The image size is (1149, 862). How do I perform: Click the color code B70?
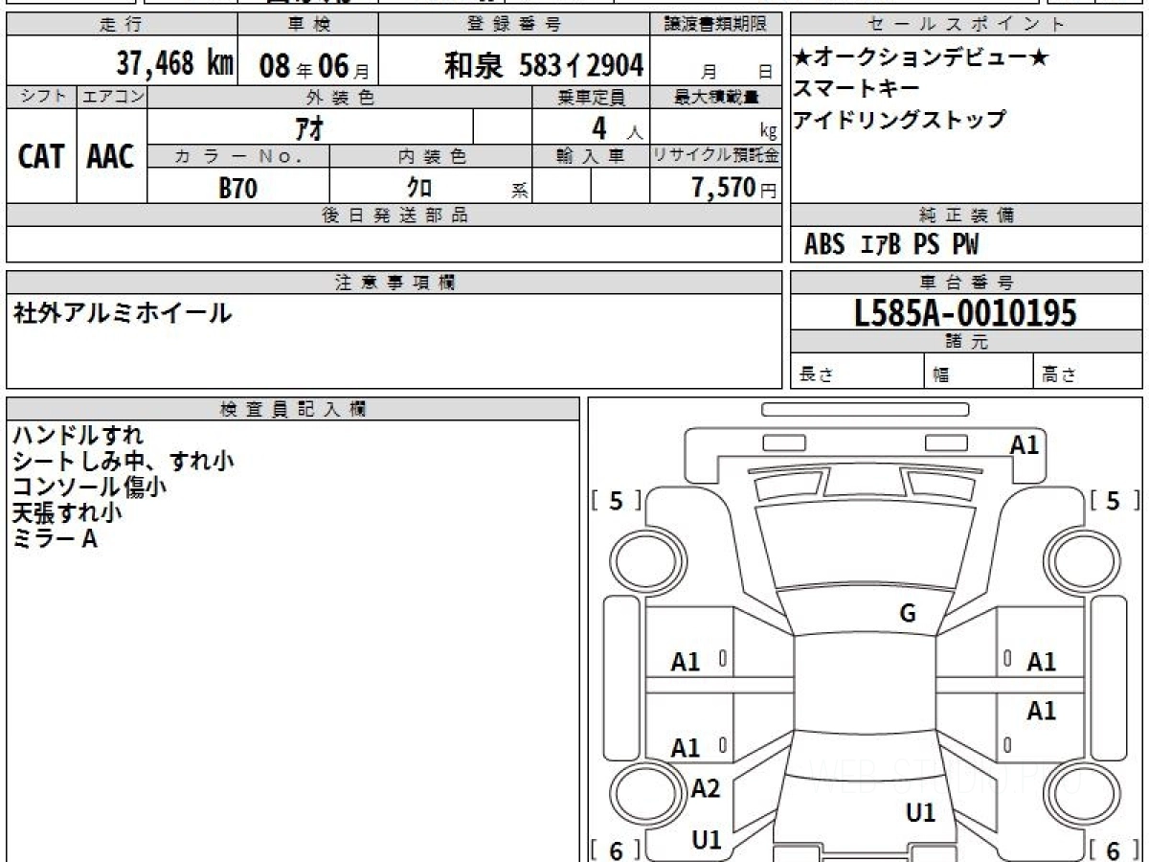click(237, 187)
